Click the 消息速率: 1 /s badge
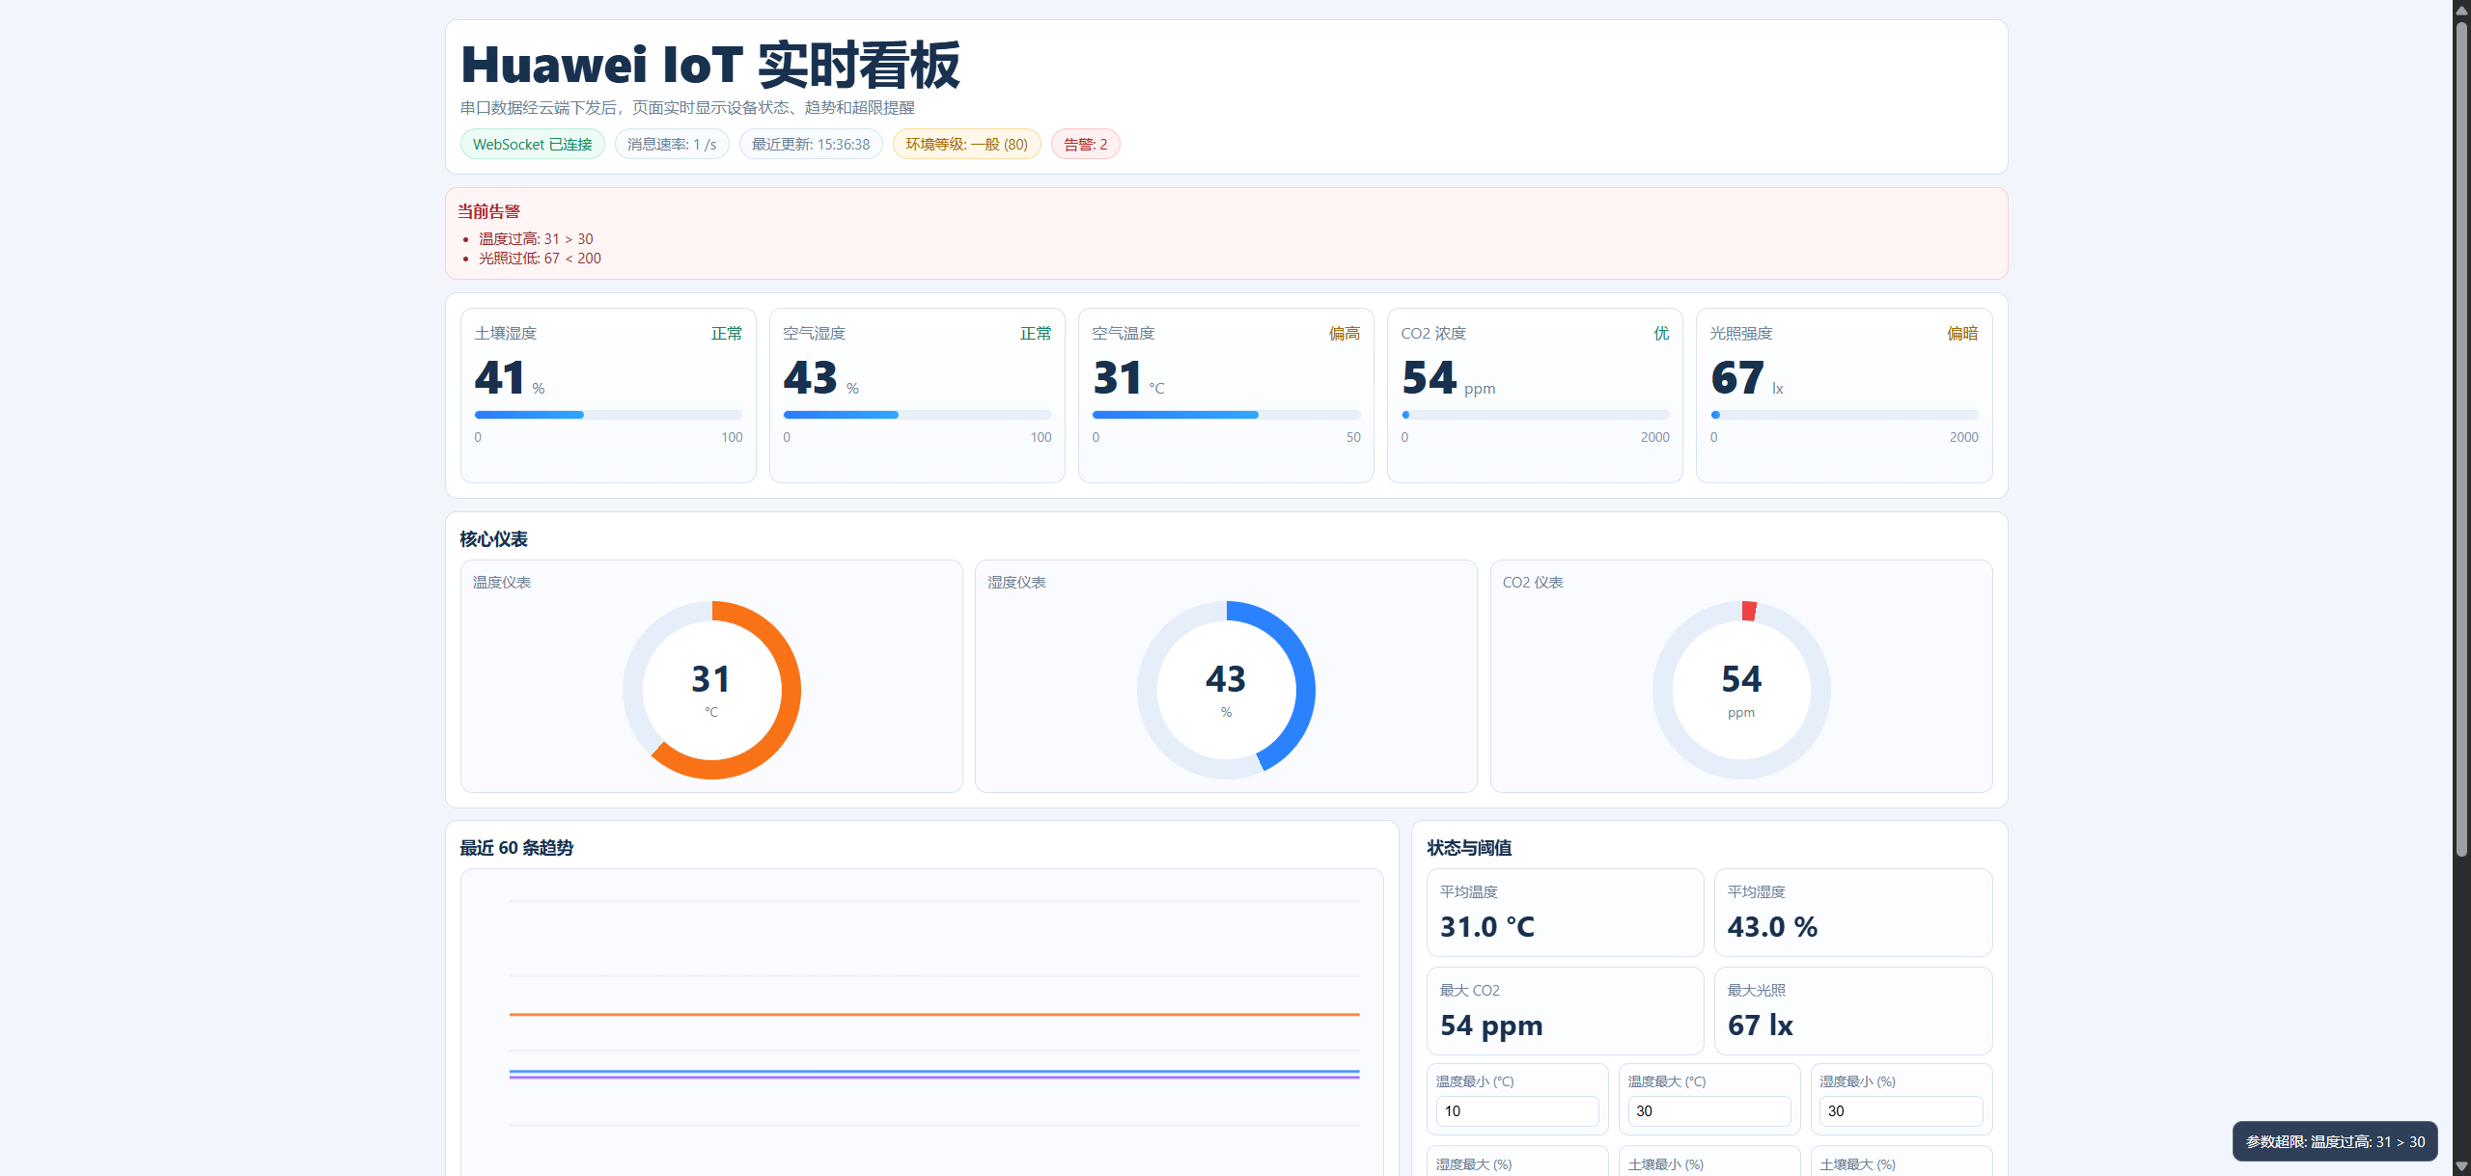2471x1176 pixels. click(672, 144)
